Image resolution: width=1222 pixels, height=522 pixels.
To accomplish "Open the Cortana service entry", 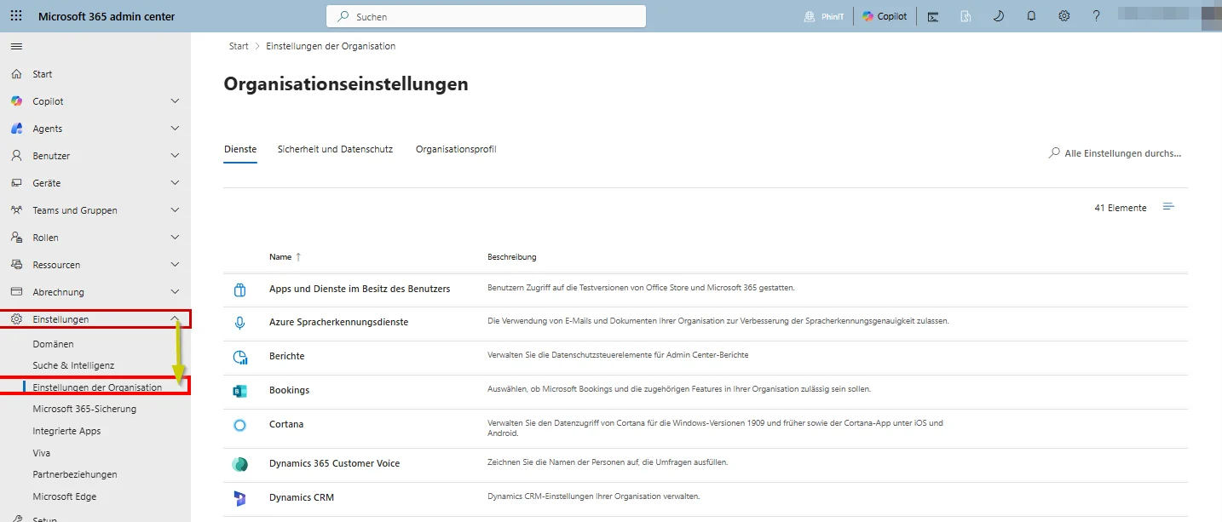I will point(286,424).
